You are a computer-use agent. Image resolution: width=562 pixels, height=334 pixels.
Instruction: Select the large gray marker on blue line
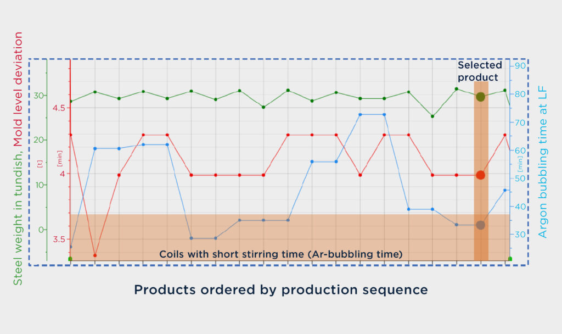[x=480, y=225]
